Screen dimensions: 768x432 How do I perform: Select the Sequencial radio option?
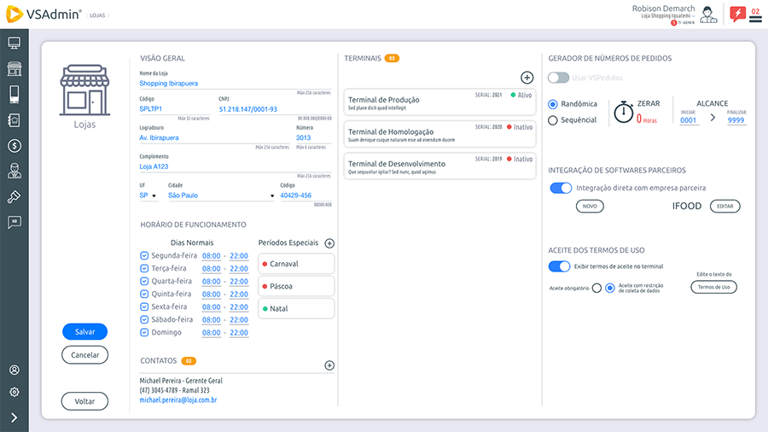click(553, 120)
